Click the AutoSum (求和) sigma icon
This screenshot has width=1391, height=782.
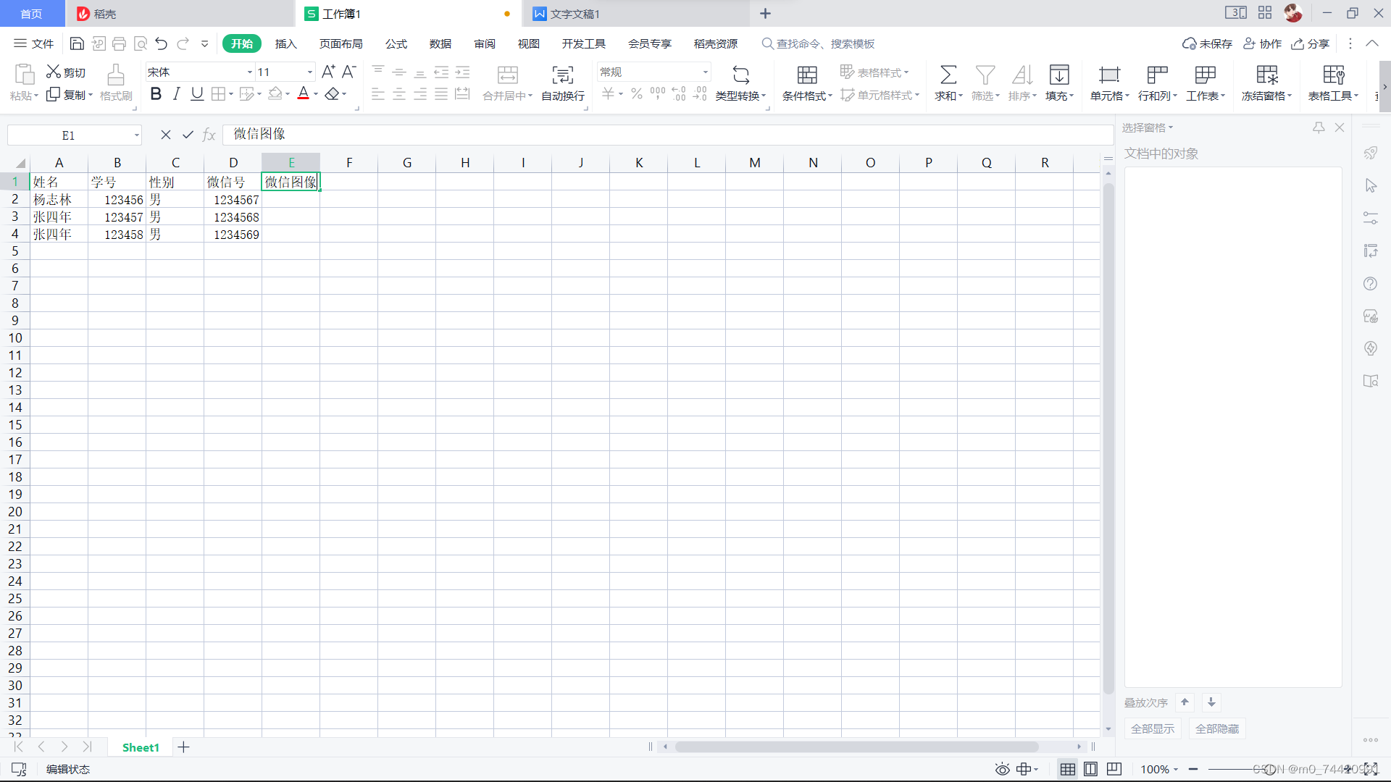(x=948, y=75)
